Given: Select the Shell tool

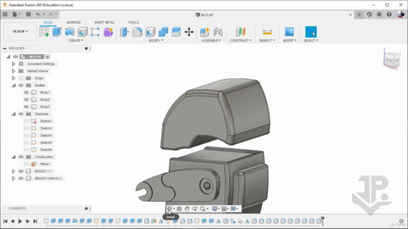Looking at the screenshot, I should coord(150,32).
